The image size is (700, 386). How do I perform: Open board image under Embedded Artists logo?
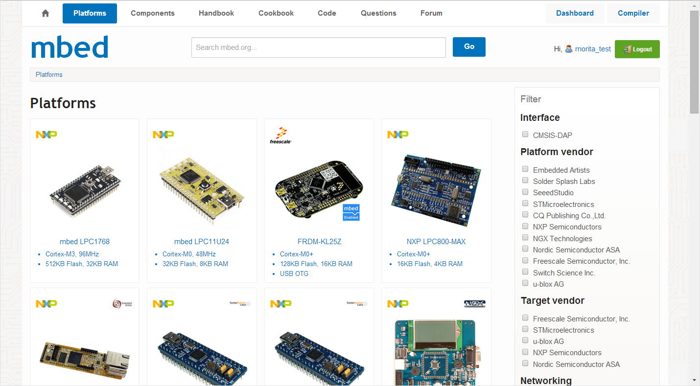(85, 361)
